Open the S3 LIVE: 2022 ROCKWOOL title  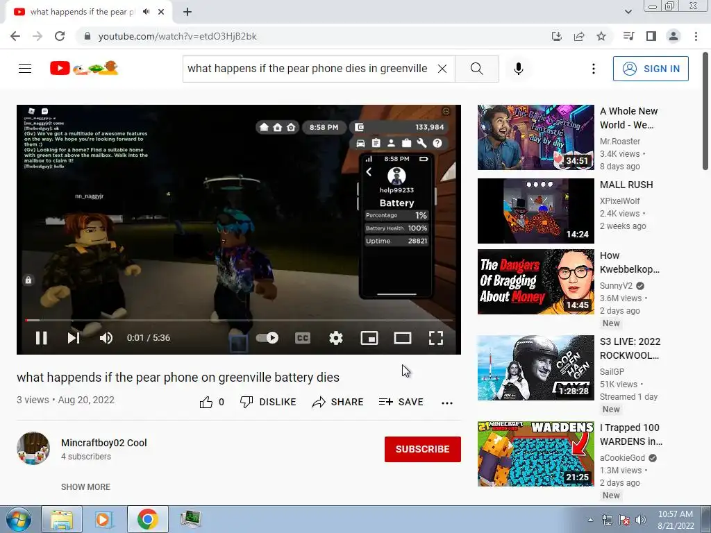coord(630,348)
